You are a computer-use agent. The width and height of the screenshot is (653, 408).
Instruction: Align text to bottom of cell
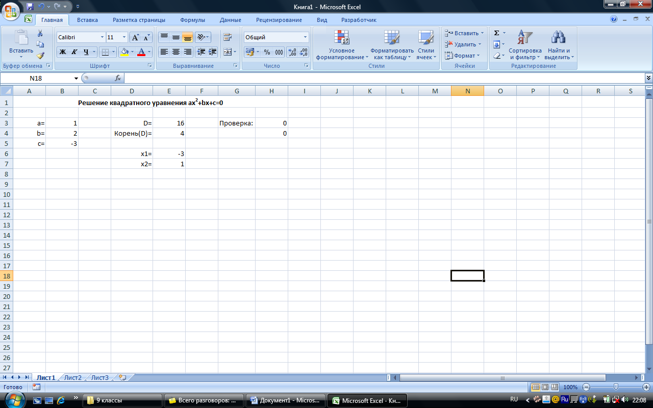(188, 37)
